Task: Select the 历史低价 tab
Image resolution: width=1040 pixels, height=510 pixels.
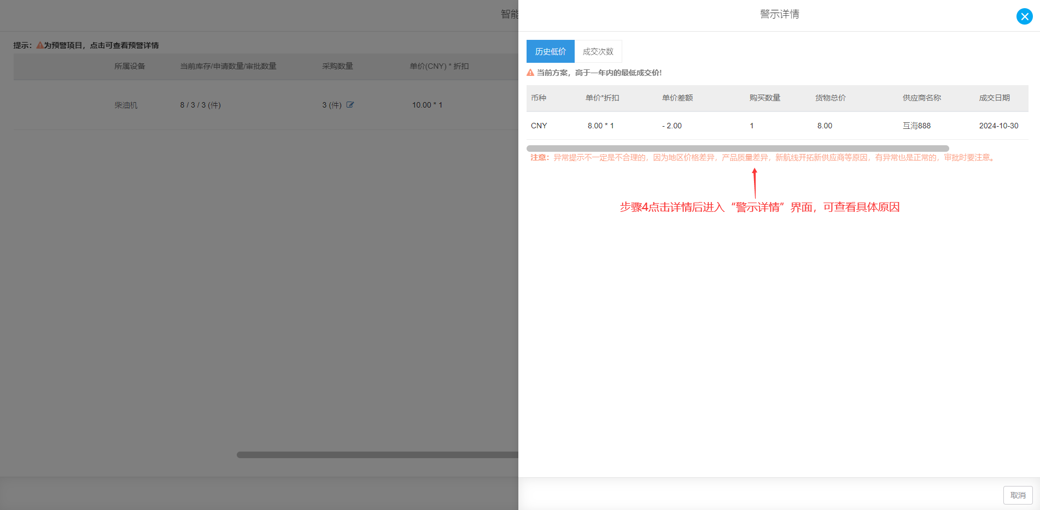Action: [x=551, y=51]
